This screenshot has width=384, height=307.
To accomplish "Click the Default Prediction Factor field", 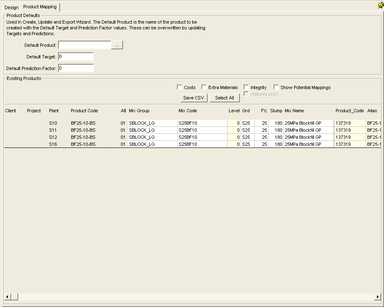I will tap(76, 68).
